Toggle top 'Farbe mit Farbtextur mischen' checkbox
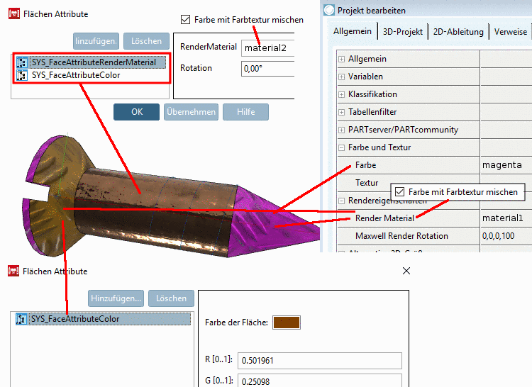 coord(185,20)
